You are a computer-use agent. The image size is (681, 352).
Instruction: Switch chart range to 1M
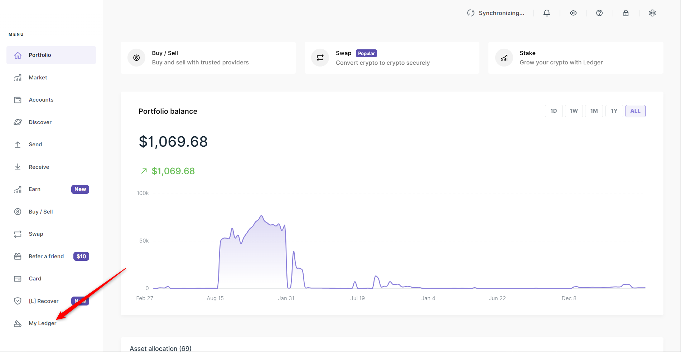(594, 111)
